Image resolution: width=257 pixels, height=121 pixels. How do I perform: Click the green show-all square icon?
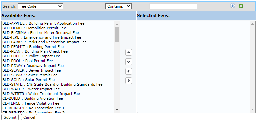tap(241, 6)
